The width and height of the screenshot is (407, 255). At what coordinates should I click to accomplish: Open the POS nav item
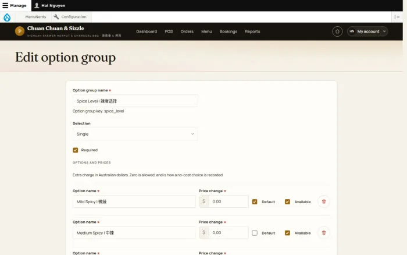click(169, 31)
